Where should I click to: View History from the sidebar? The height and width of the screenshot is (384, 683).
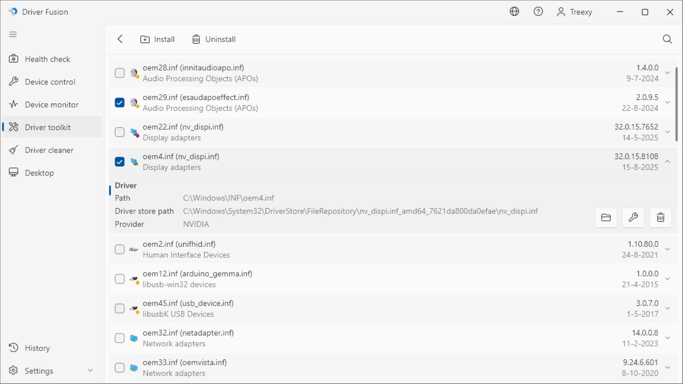[37, 348]
